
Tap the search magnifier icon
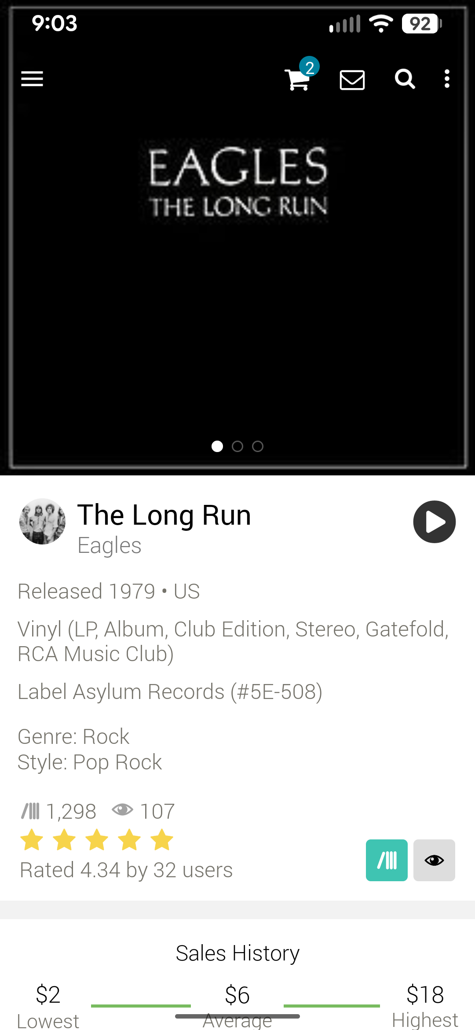(405, 79)
